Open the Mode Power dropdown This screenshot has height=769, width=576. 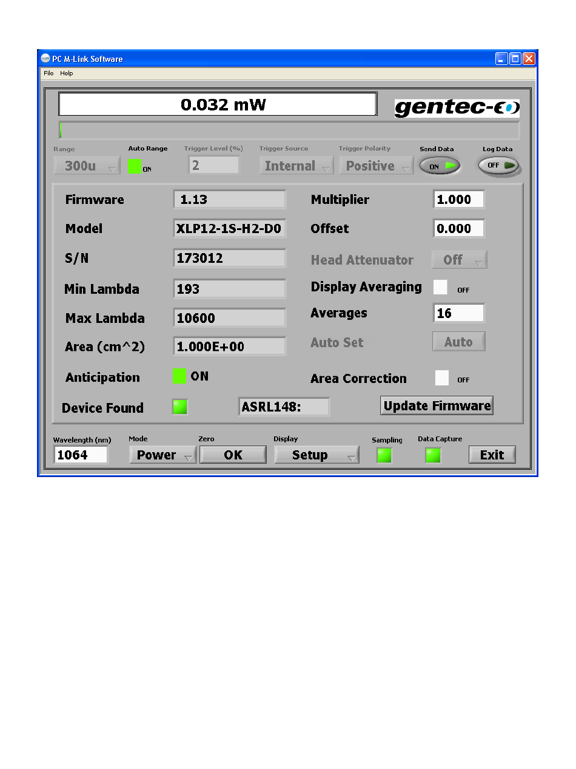coord(162,455)
